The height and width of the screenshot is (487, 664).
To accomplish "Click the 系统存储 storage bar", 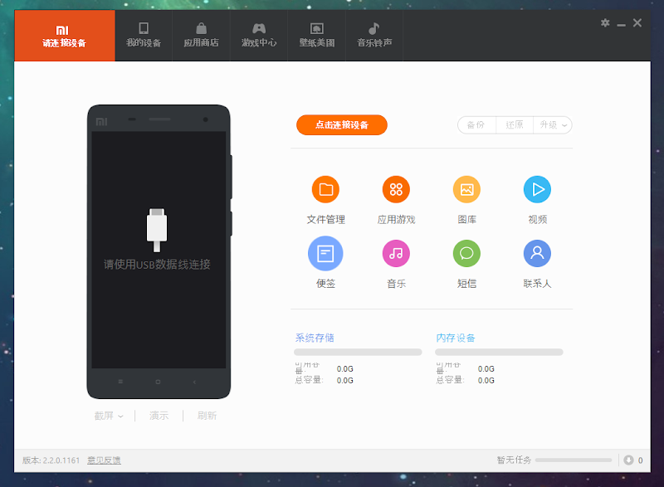I will coord(358,352).
